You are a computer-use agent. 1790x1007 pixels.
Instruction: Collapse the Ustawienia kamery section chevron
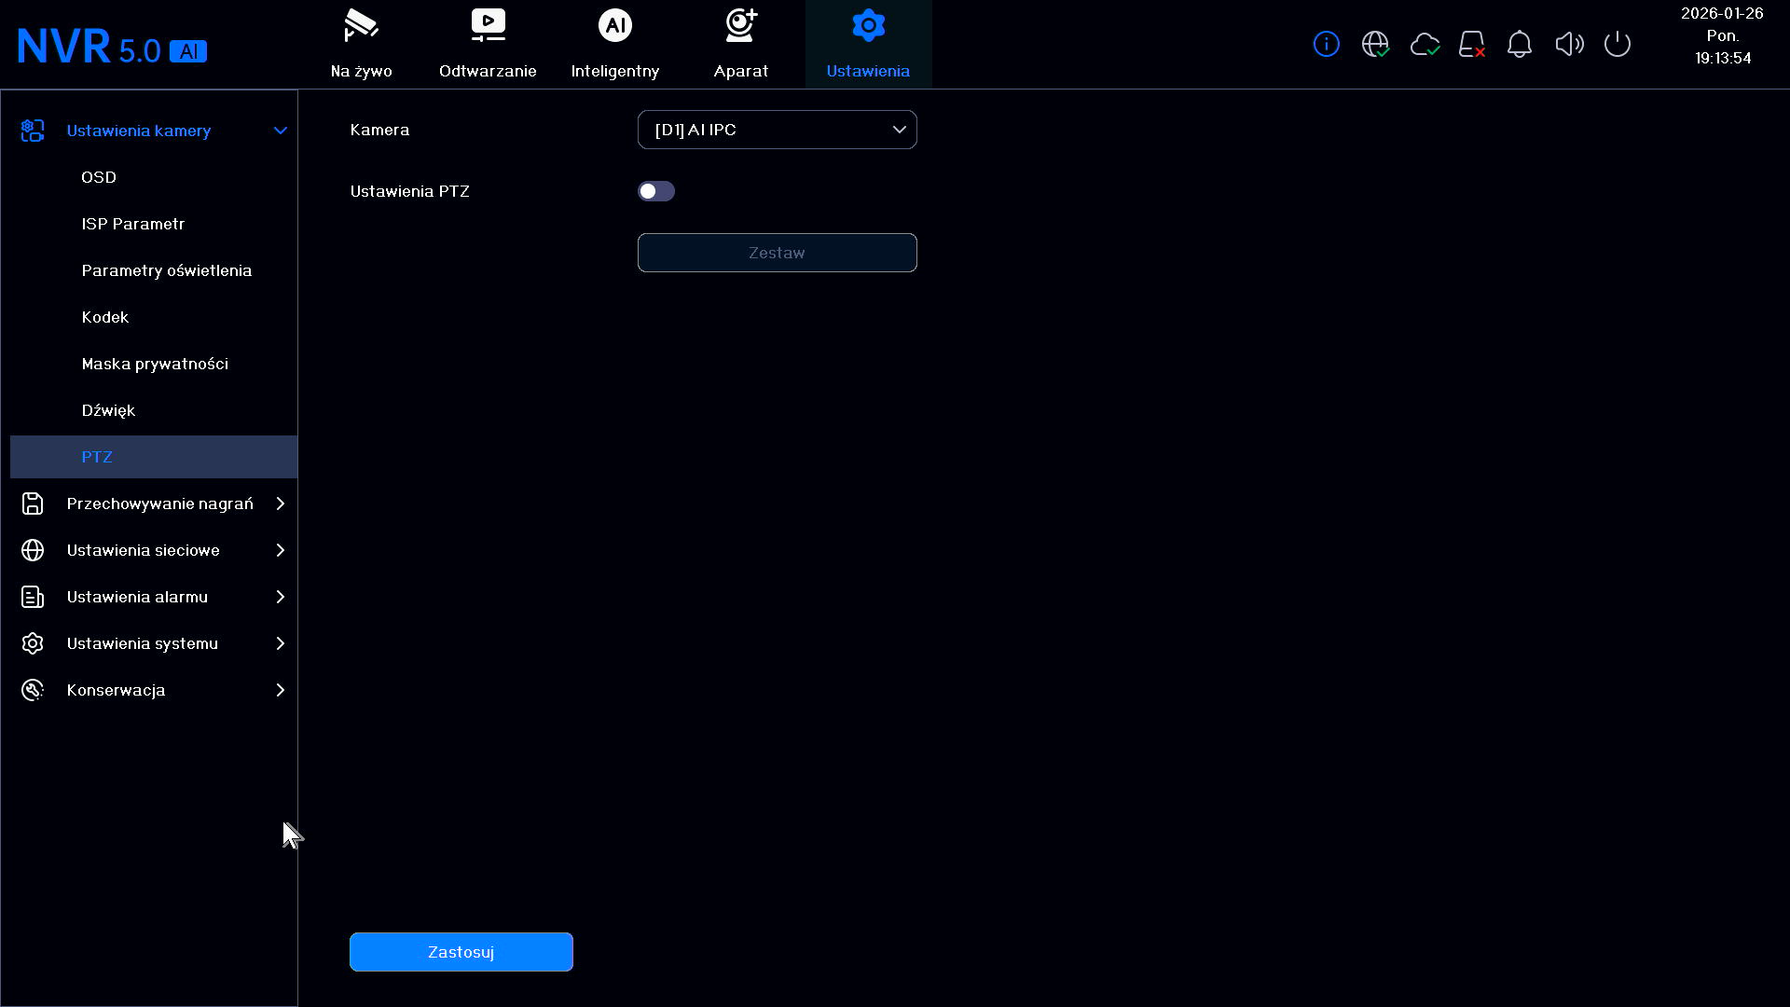(280, 131)
